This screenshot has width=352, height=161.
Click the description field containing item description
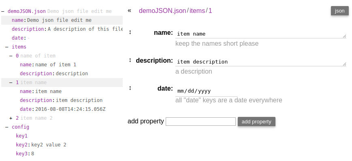tap(260, 61)
